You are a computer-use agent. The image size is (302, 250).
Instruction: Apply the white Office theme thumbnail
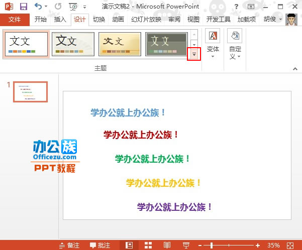point(26,44)
